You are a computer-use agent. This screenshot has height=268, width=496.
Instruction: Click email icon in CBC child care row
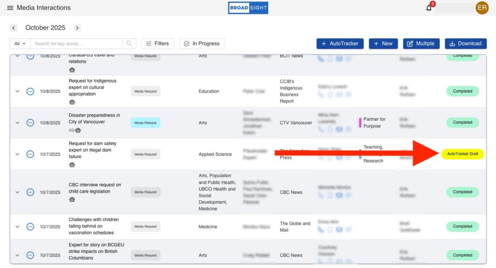click(x=339, y=195)
